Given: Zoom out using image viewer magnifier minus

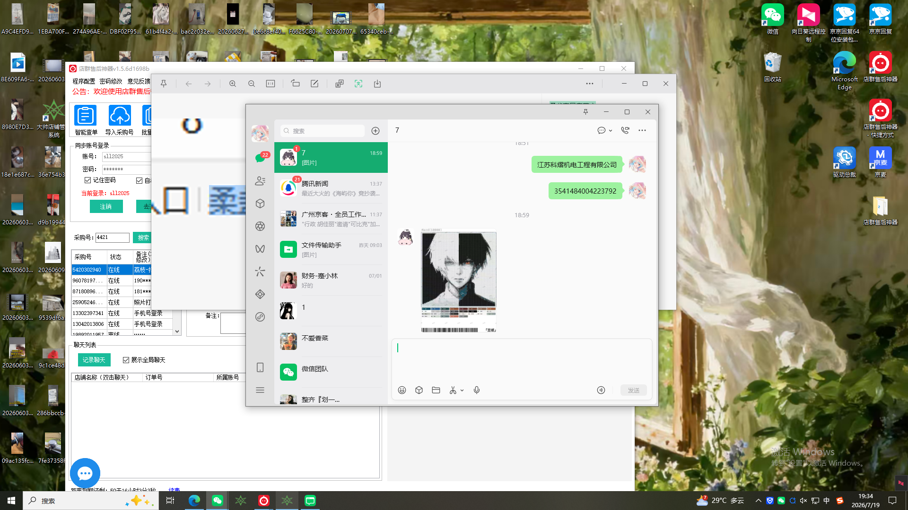Looking at the screenshot, I should pyautogui.click(x=252, y=84).
